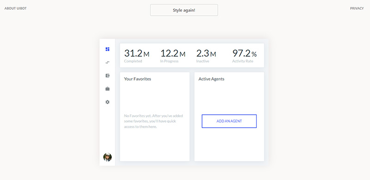
Task: Click the Activity Rate label
Action: click(x=242, y=61)
